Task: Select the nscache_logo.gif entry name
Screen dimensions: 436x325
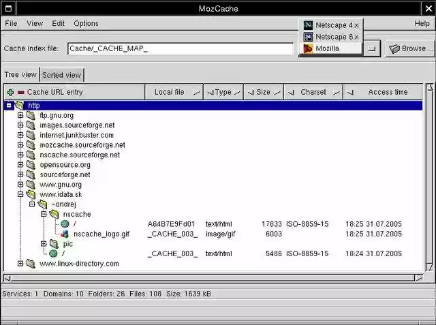Action: (x=102, y=234)
